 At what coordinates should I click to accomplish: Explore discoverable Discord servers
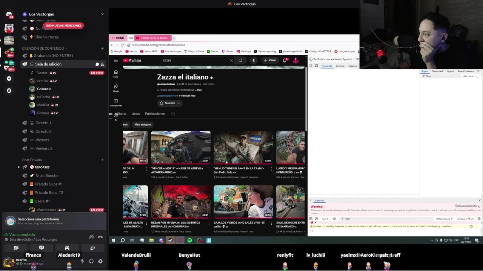pyautogui.click(x=9, y=91)
